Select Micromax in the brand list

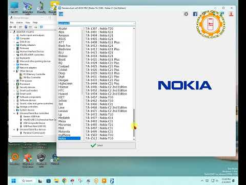65,124
